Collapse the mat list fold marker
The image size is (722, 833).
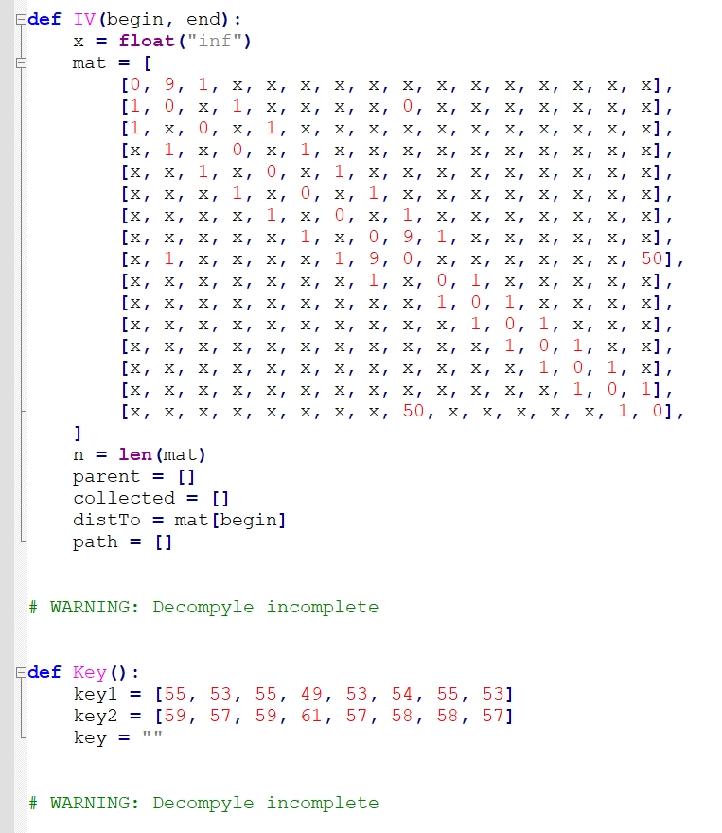coord(21,63)
